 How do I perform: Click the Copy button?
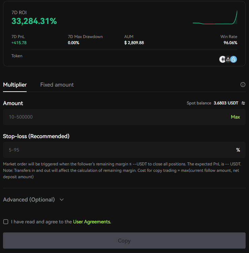pyautogui.click(x=124, y=241)
